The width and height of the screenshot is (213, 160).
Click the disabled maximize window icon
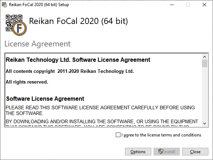coord(188,5)
